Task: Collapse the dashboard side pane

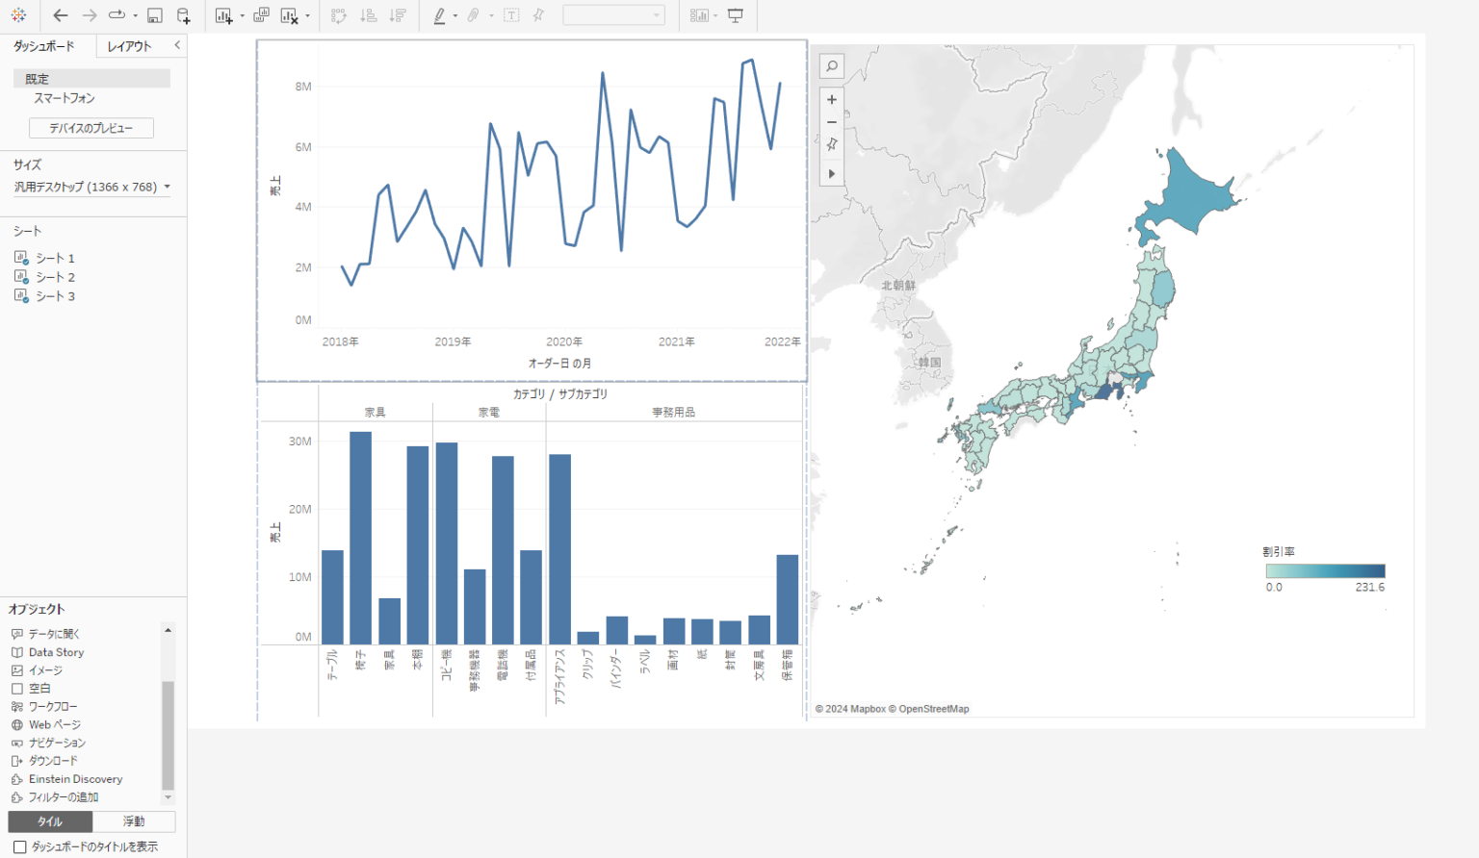Action: (x=177, y=45)
